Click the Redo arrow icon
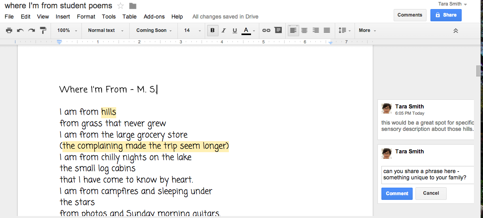483x218 pixels. 32,30
